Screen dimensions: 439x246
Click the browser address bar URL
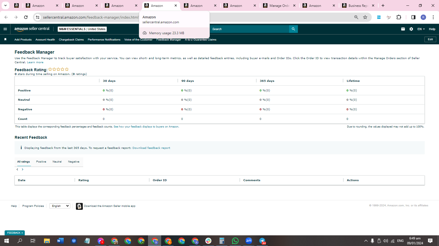[x=91, y=17]
